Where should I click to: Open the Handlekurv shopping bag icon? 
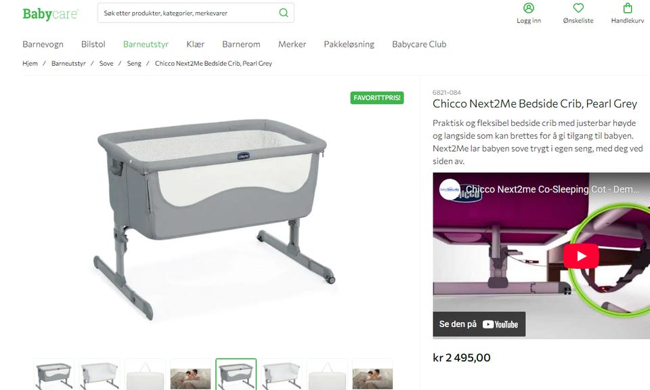(x=628, y=8)
